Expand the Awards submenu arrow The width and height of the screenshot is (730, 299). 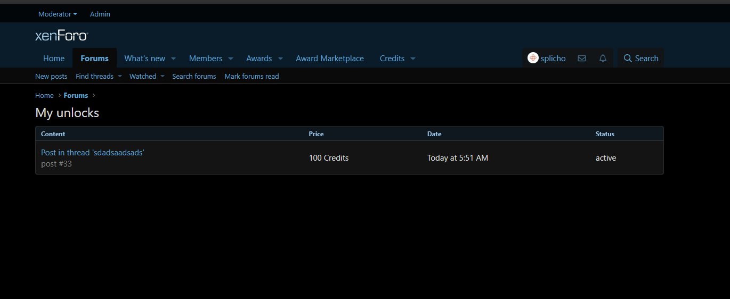pos(280,59)
